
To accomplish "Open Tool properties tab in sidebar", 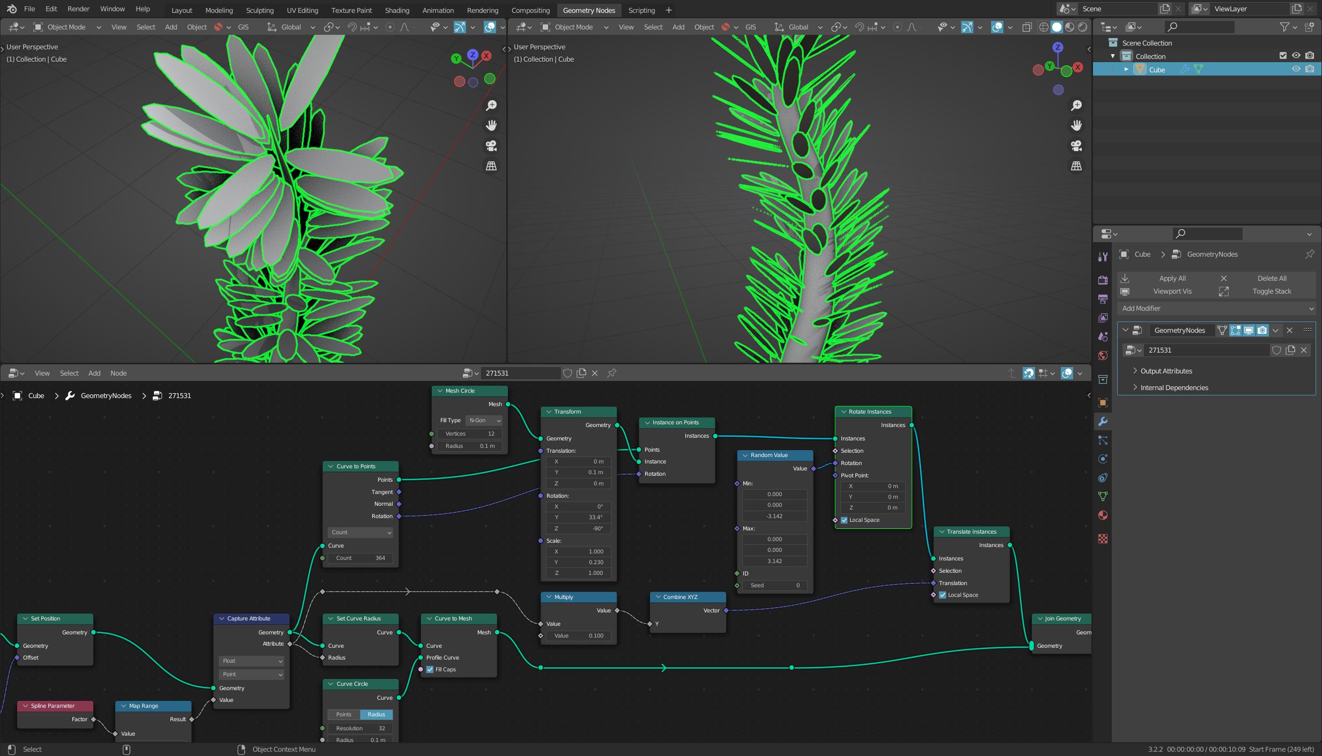I will tap(1103, 257).
